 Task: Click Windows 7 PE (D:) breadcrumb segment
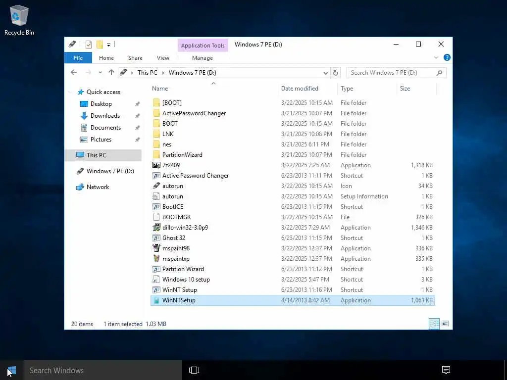(x=193, y=72)
